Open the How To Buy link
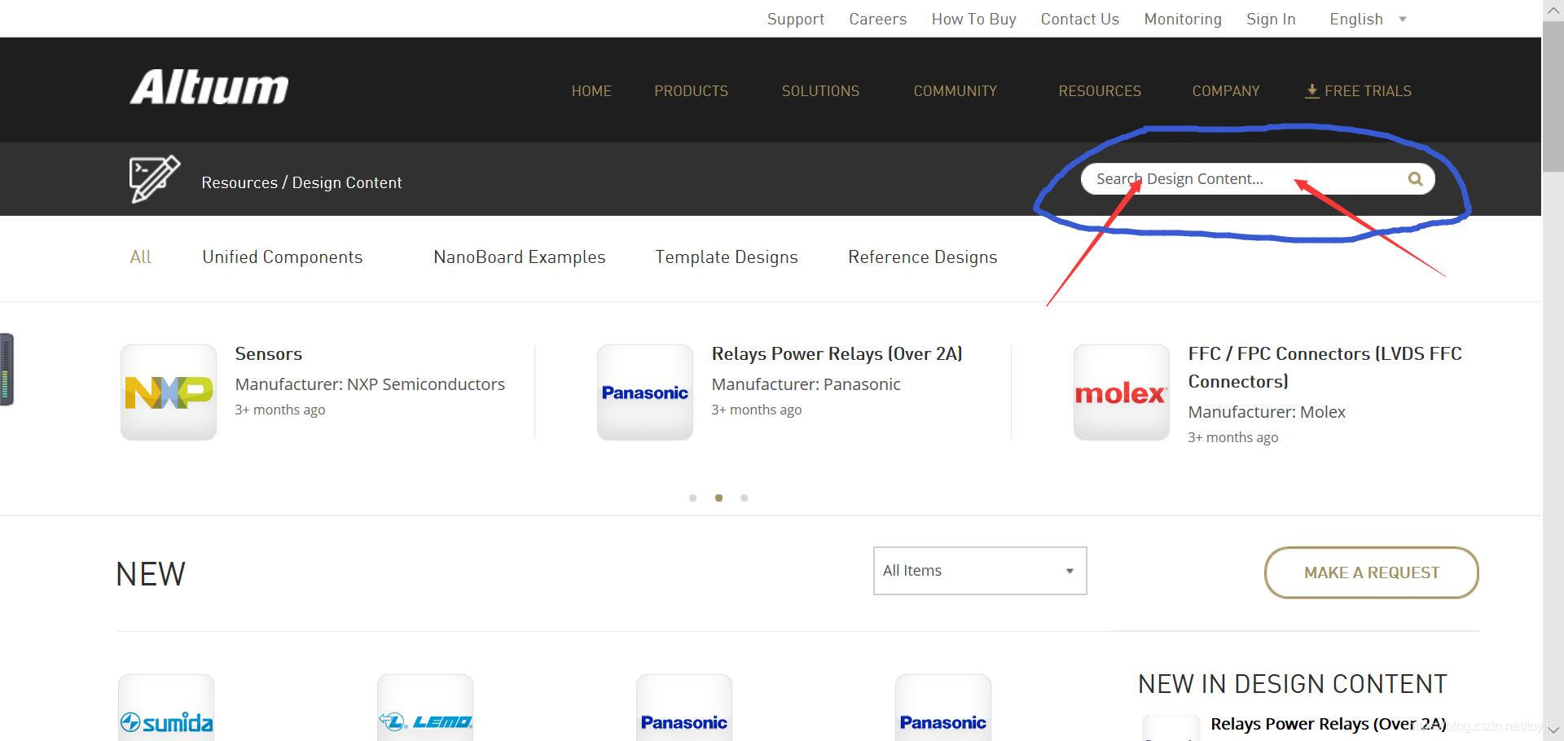Screen dimensions: 1564x741 coord(973,19)
